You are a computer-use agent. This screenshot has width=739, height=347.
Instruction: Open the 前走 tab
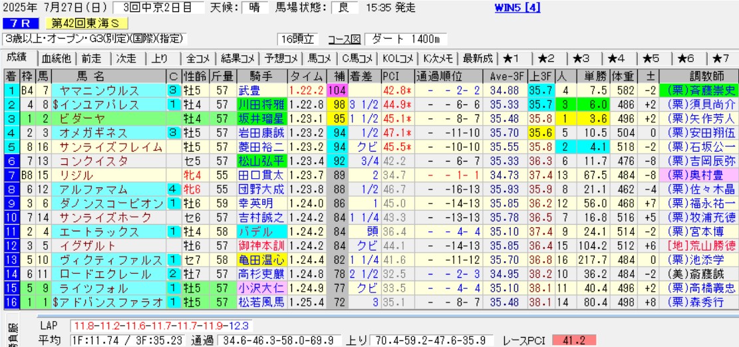pos(92,58)
